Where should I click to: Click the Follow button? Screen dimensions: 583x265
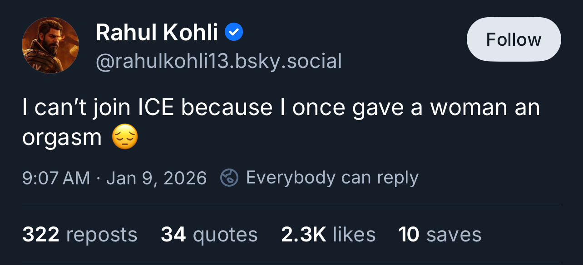(x=514, y=39)
